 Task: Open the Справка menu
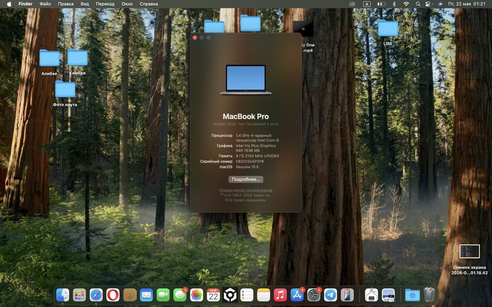(149, 4)
